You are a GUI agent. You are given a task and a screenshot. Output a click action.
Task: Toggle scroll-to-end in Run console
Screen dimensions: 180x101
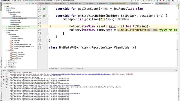7,82
